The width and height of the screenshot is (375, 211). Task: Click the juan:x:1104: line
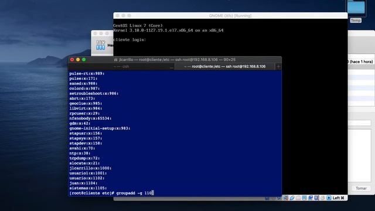pos(83,183)
